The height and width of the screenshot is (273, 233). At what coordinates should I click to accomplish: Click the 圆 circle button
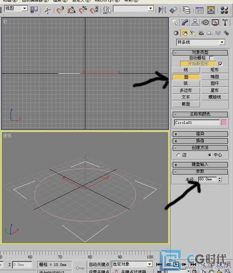[186, 77]
